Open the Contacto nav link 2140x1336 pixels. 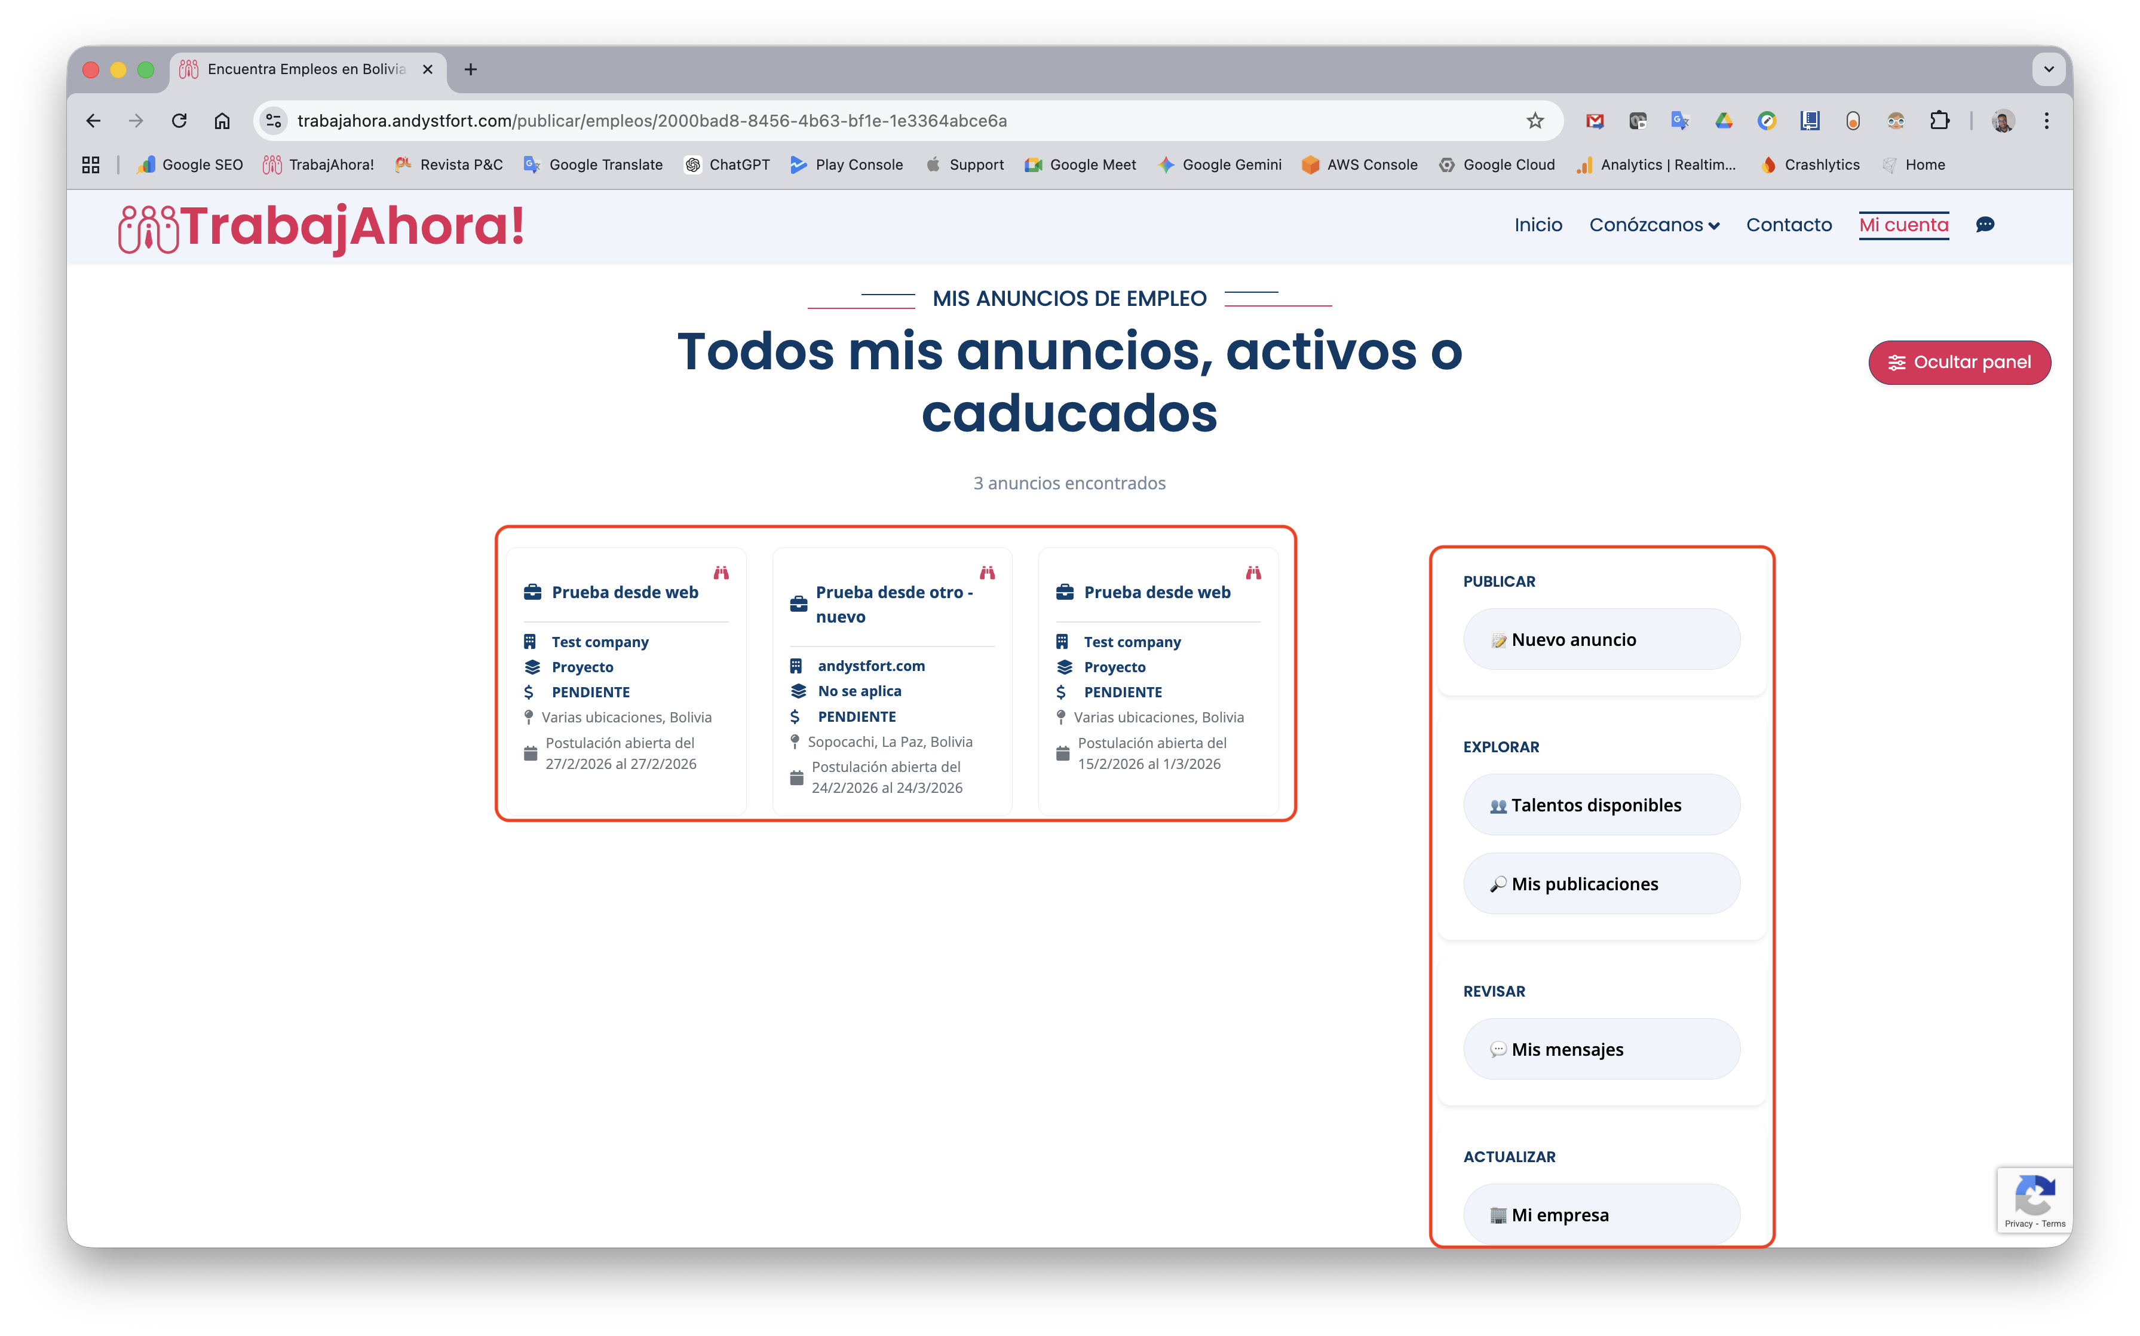(1788, 225)
